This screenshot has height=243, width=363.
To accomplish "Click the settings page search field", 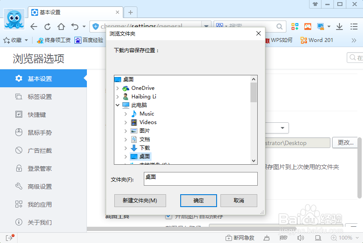I will pyautogui.click(x=355, y=57).
